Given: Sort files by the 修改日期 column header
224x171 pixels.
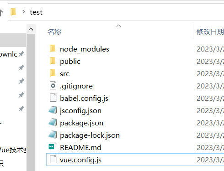Looking at the screenshot, I should coord(210,32).
